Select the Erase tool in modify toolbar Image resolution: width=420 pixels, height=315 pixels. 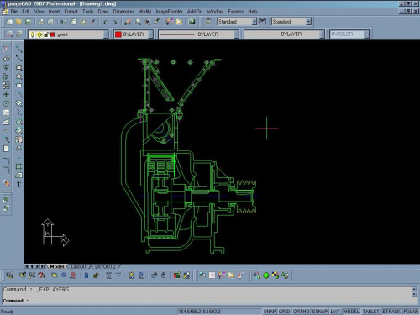click(6, 50)
